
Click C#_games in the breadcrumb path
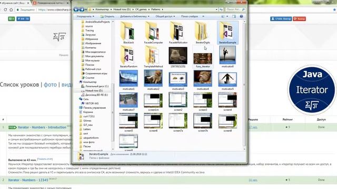point(141,9)
